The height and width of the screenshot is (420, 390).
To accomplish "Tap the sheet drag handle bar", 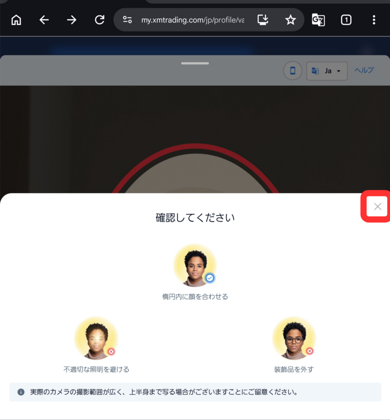I will [195, 64].
